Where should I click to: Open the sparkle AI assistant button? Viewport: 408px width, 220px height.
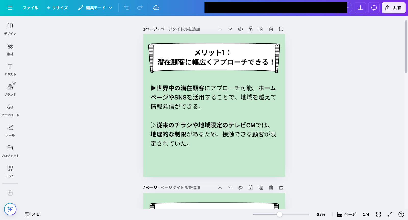[x=10, y=209]
